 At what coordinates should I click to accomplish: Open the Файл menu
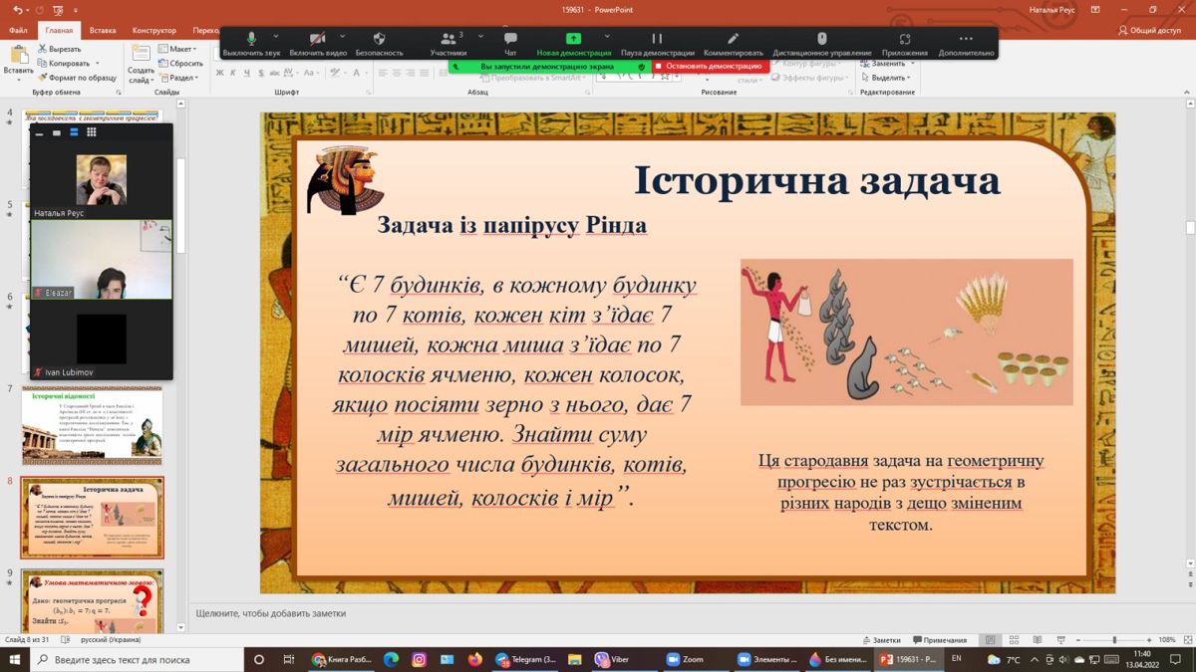point(18,31)
